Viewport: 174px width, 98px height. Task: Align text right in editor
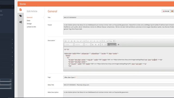(99, 45)
